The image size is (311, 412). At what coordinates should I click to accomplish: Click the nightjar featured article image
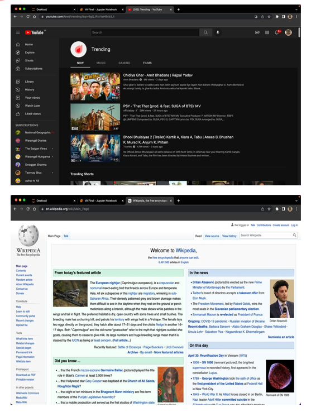(70, 293)
